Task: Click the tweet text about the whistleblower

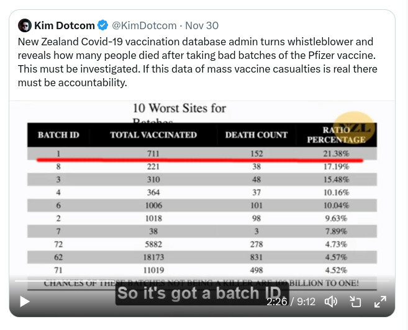Action: (x=199, y=62)
